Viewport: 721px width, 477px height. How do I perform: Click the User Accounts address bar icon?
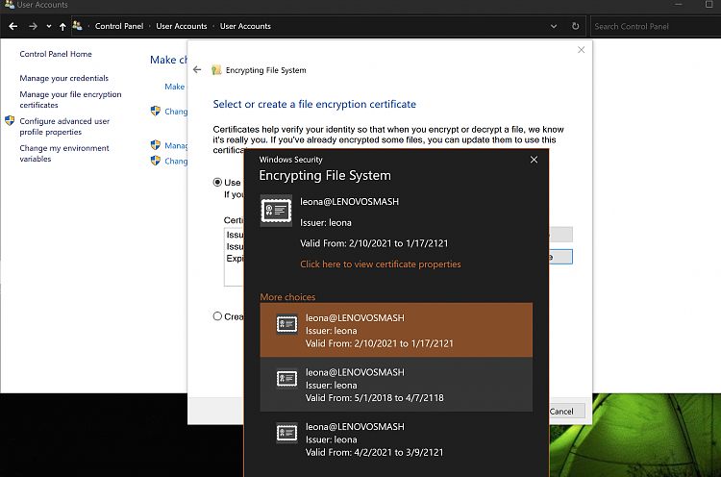(77, 26)
